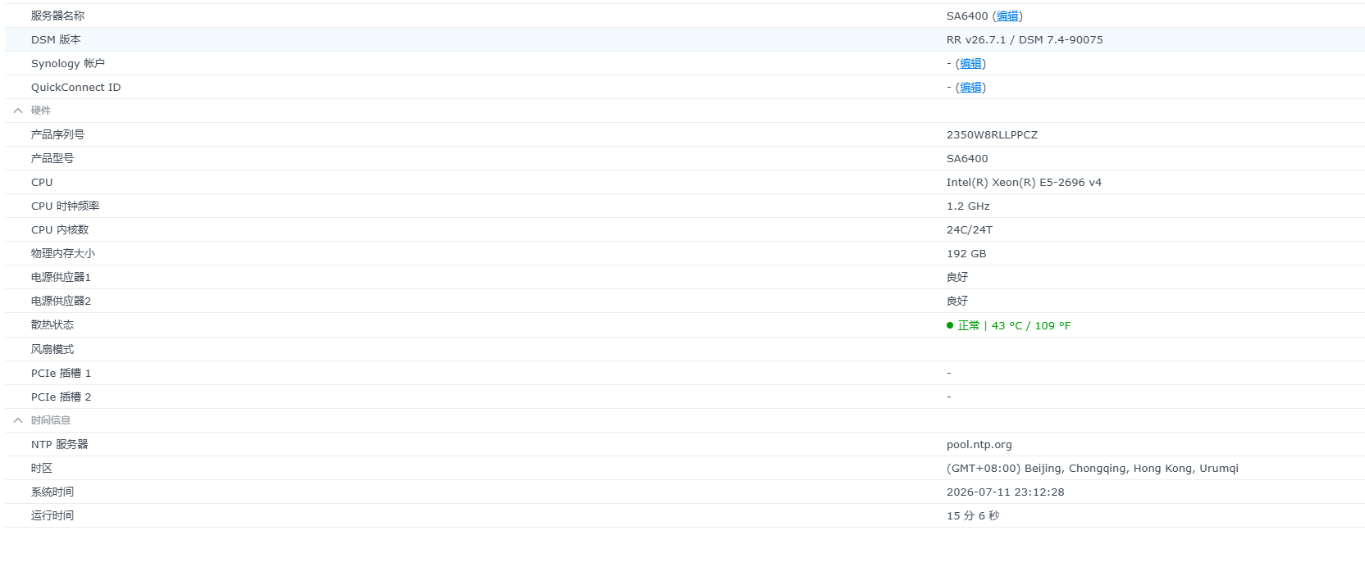Select the pool.ntp.org server value
Image resolution: width=1365 pixels, height=576 pixels.
pyautogui.click(x=979, y=444)
